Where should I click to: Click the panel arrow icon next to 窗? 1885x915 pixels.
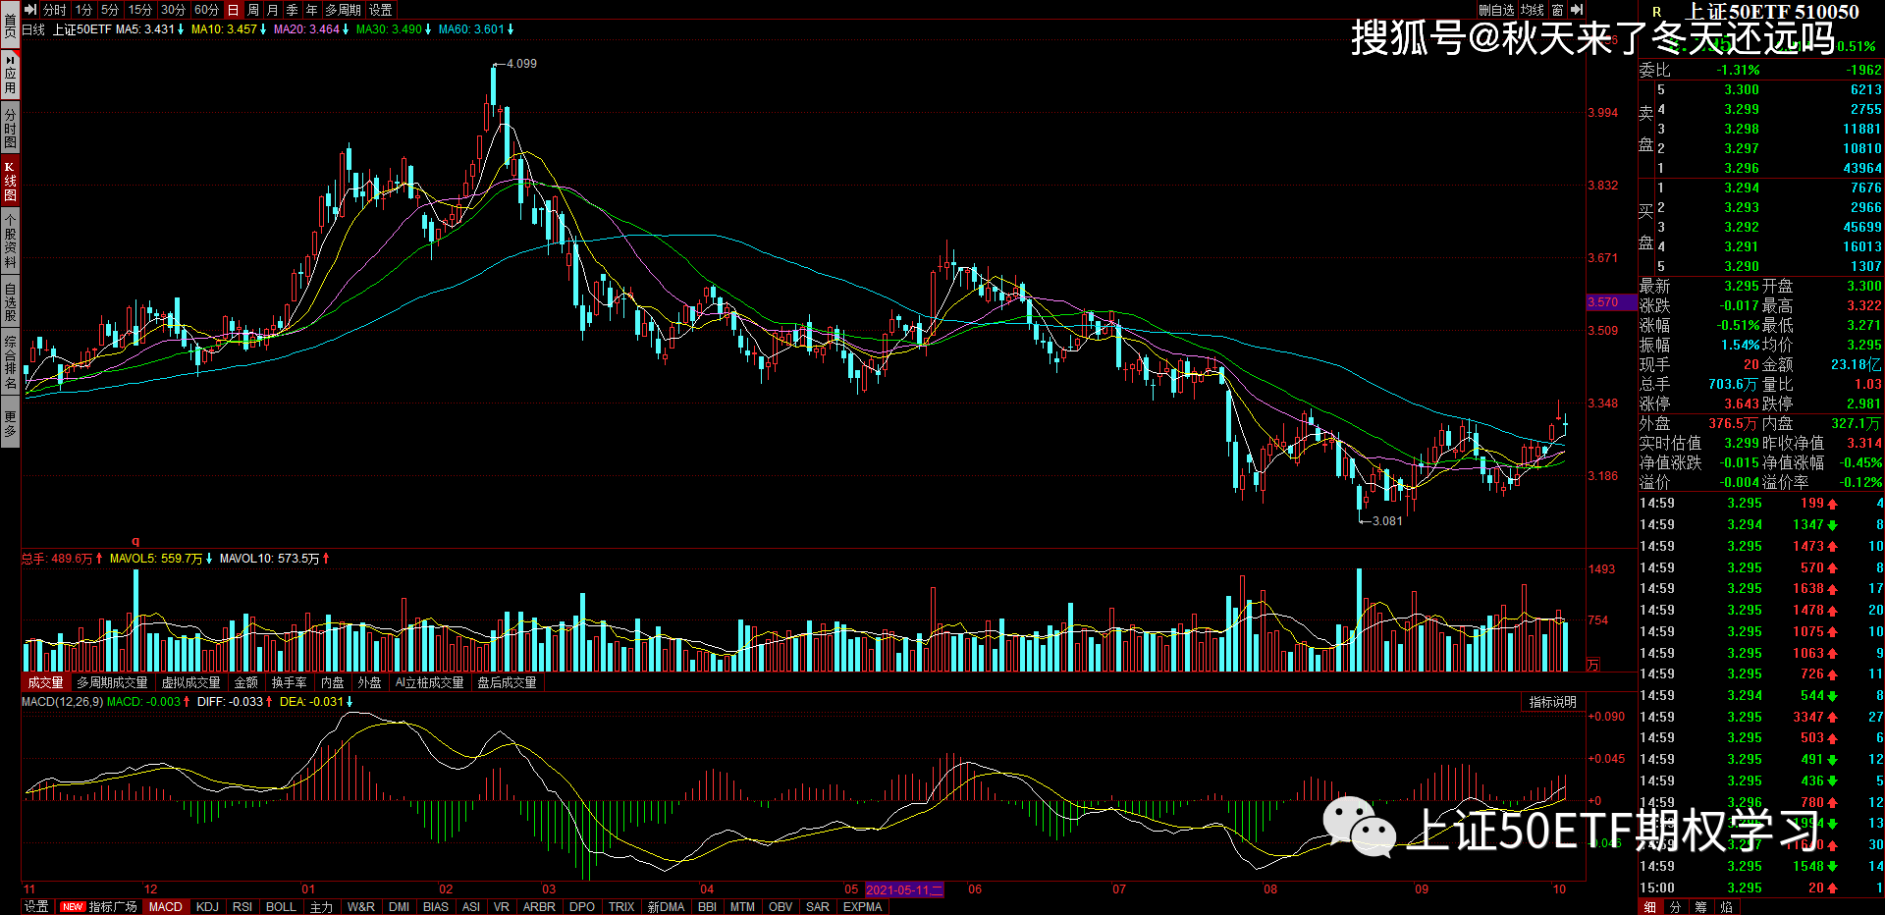click(1577, 10)
